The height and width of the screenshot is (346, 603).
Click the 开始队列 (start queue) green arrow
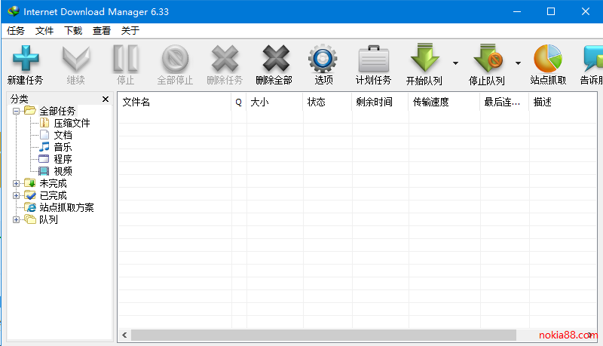pos(424,57)
